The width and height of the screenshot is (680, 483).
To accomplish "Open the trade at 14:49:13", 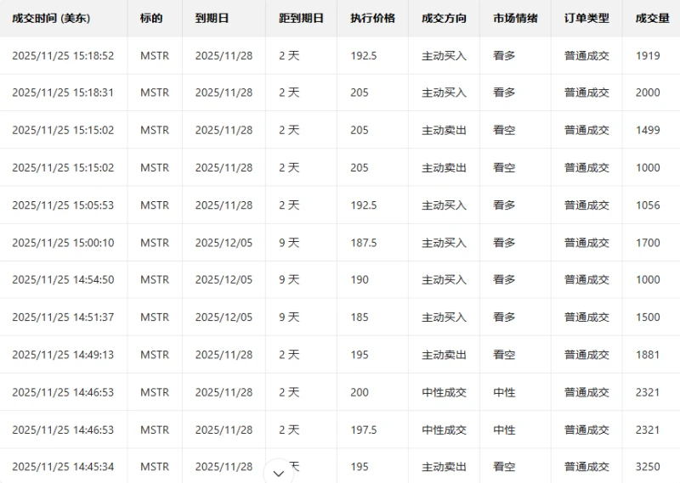I will click(x=63, y=355).
